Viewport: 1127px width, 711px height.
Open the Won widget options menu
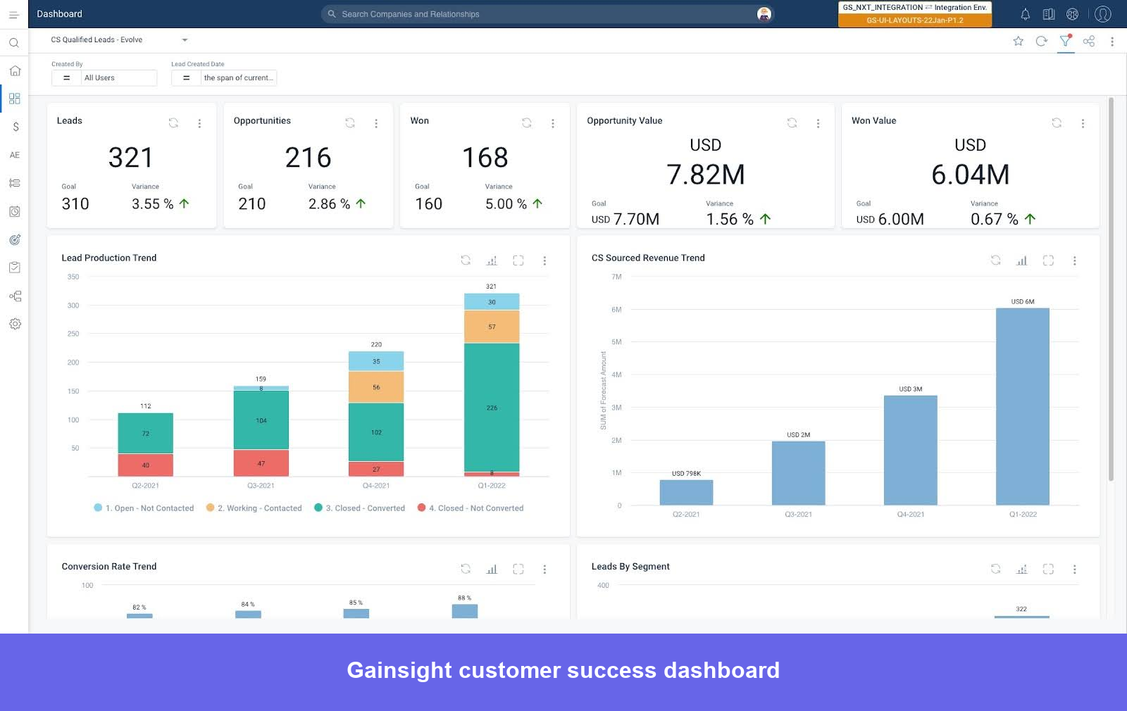tap(553, 122)
